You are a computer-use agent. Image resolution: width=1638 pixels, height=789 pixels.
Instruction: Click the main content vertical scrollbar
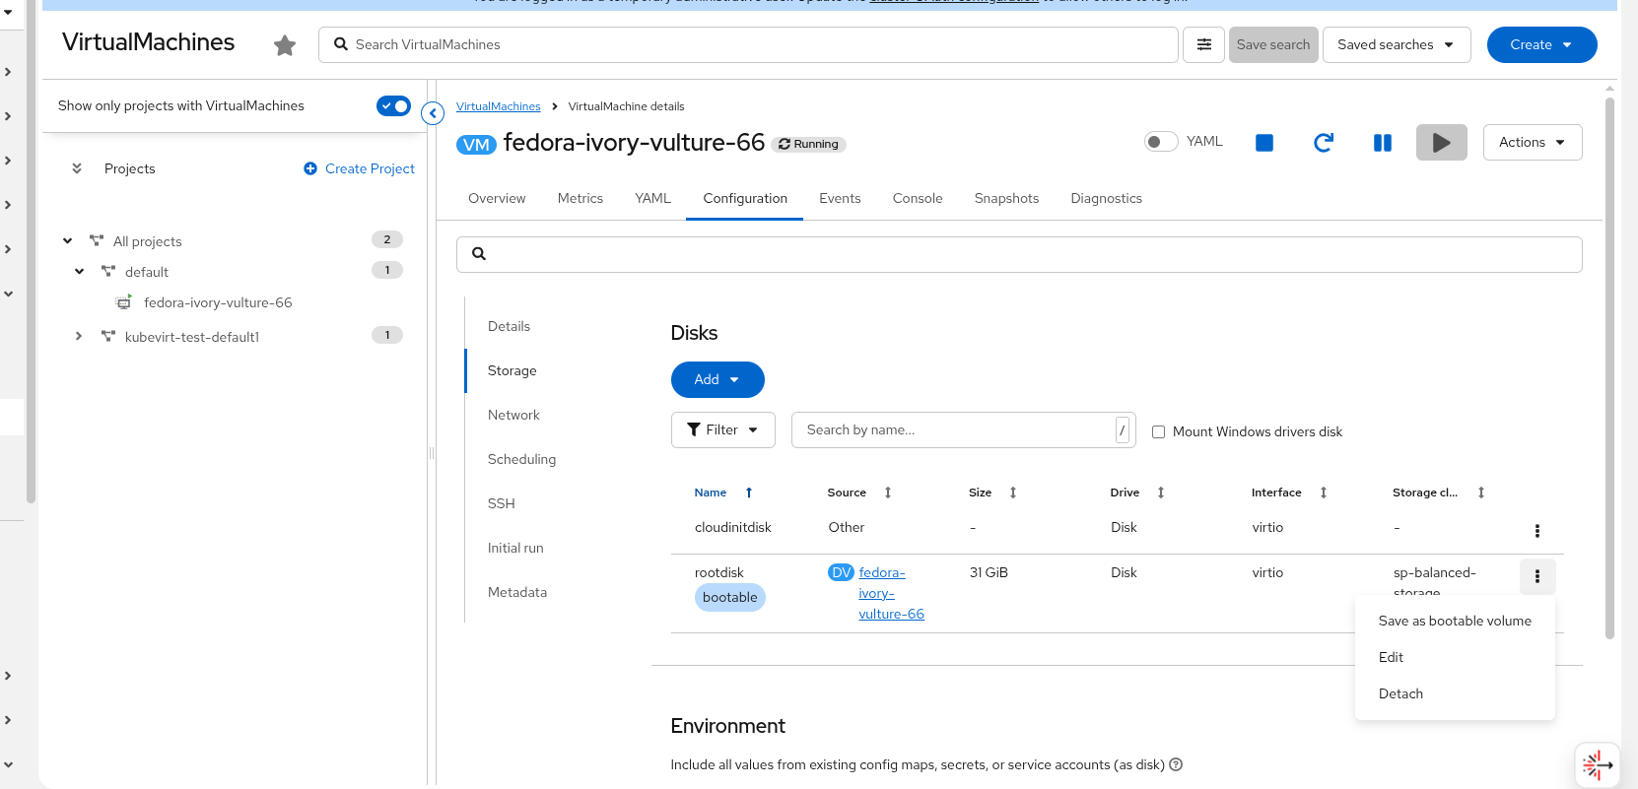1609,367
